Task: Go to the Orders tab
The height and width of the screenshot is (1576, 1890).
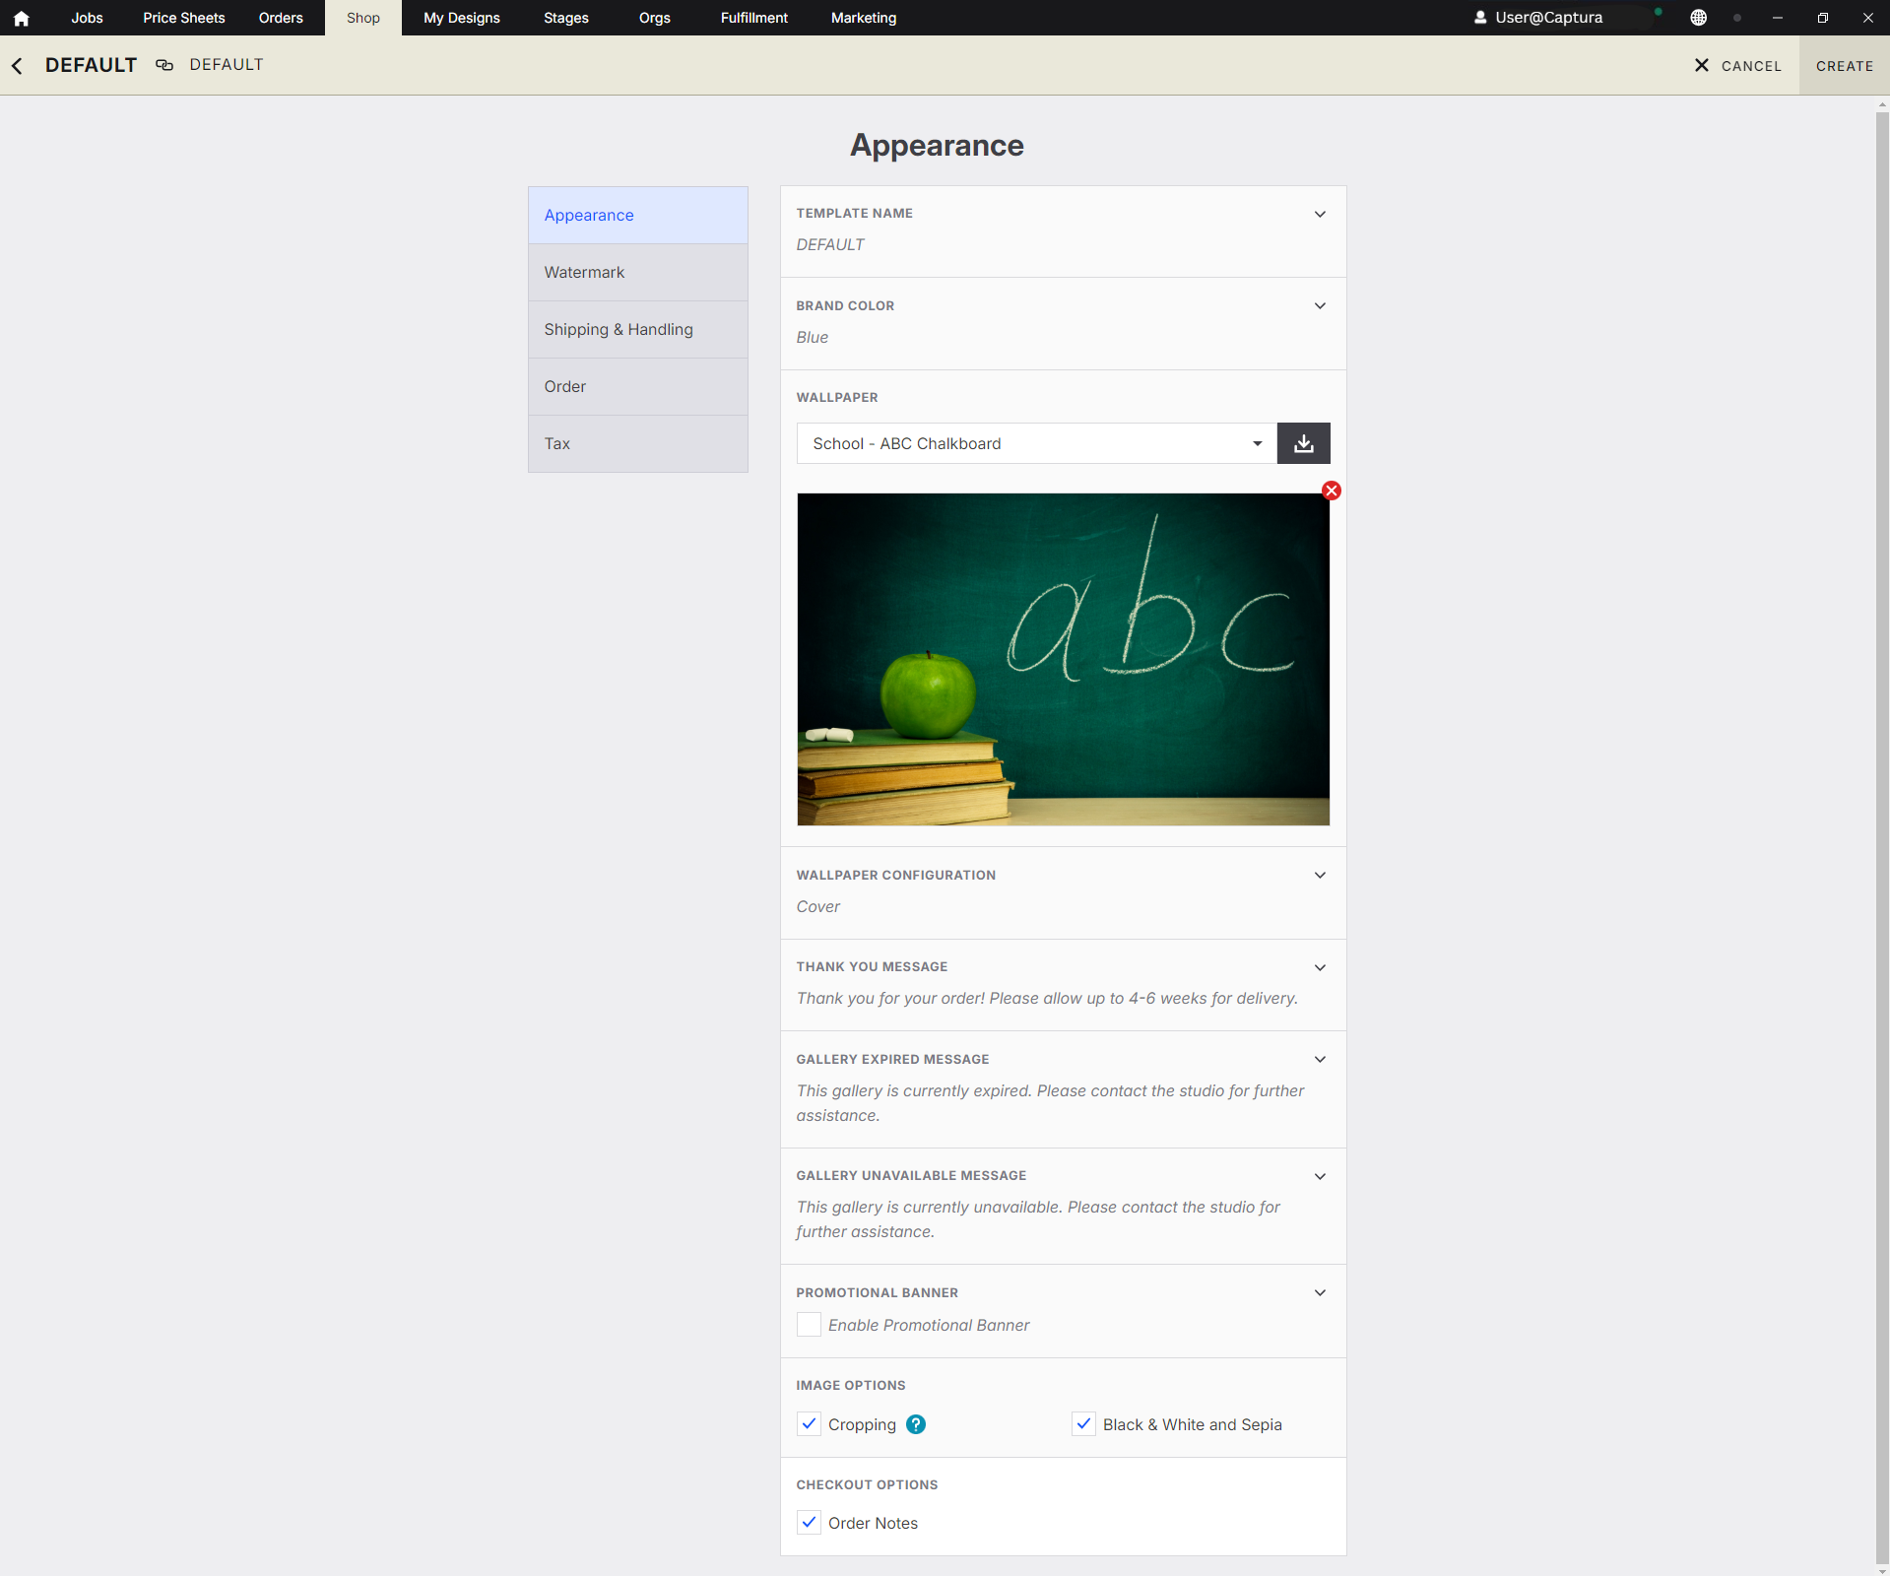Action: point(281,18)
